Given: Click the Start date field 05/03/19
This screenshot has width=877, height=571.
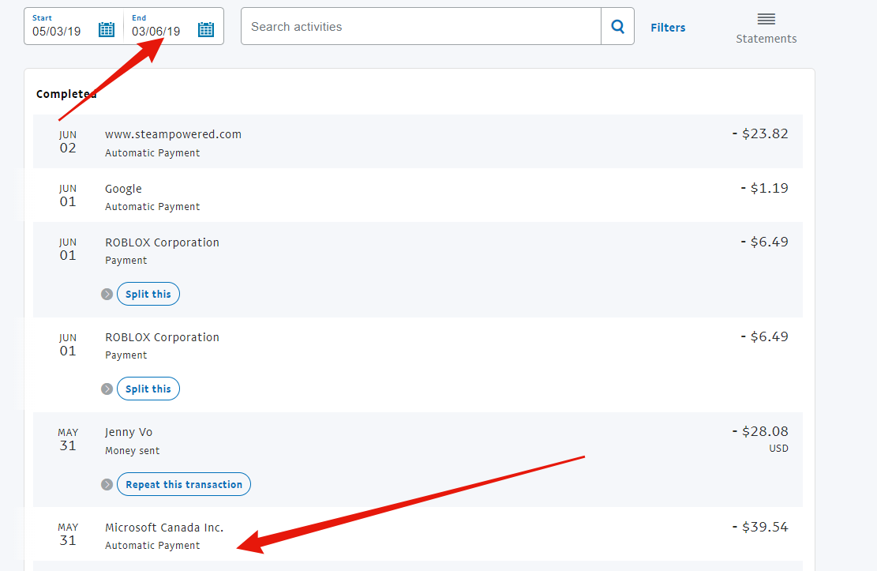Looking at the screenshot, I should pyautogui.click(x=57, y=32).
